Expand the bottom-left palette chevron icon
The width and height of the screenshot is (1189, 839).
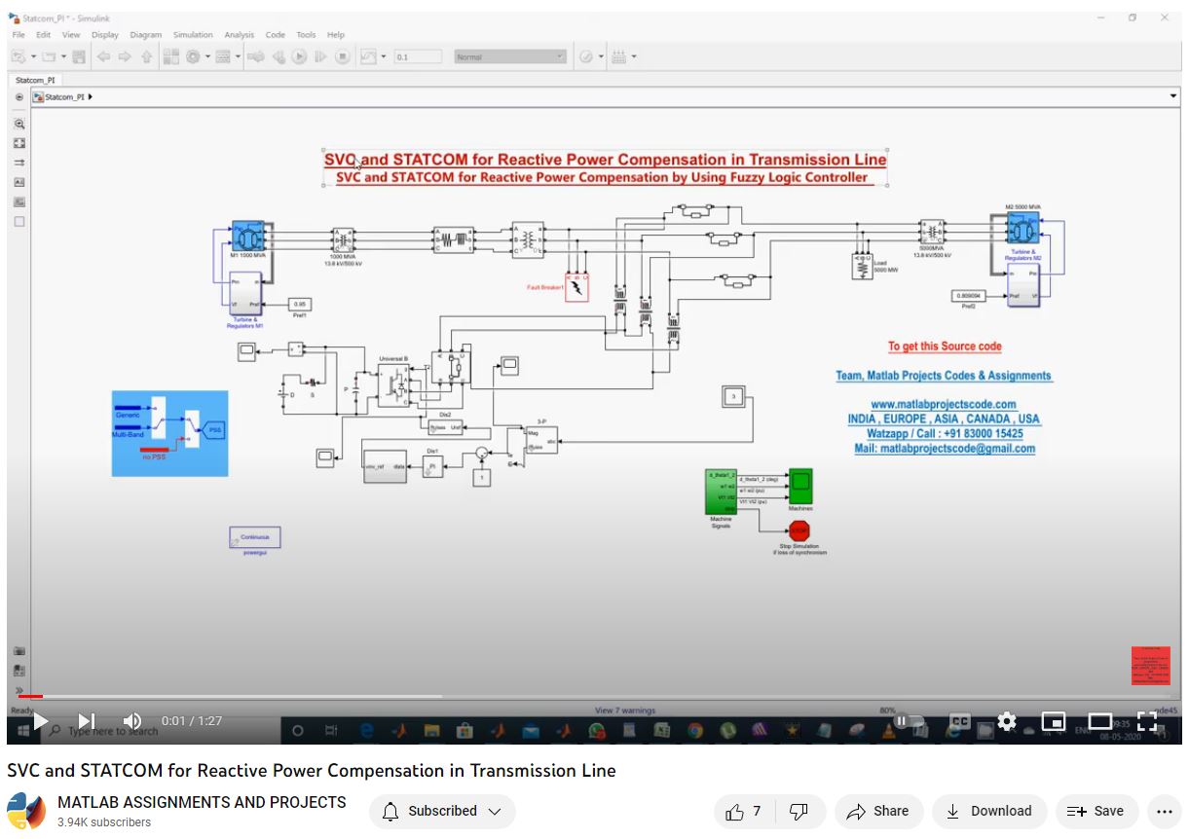[19, 690]
